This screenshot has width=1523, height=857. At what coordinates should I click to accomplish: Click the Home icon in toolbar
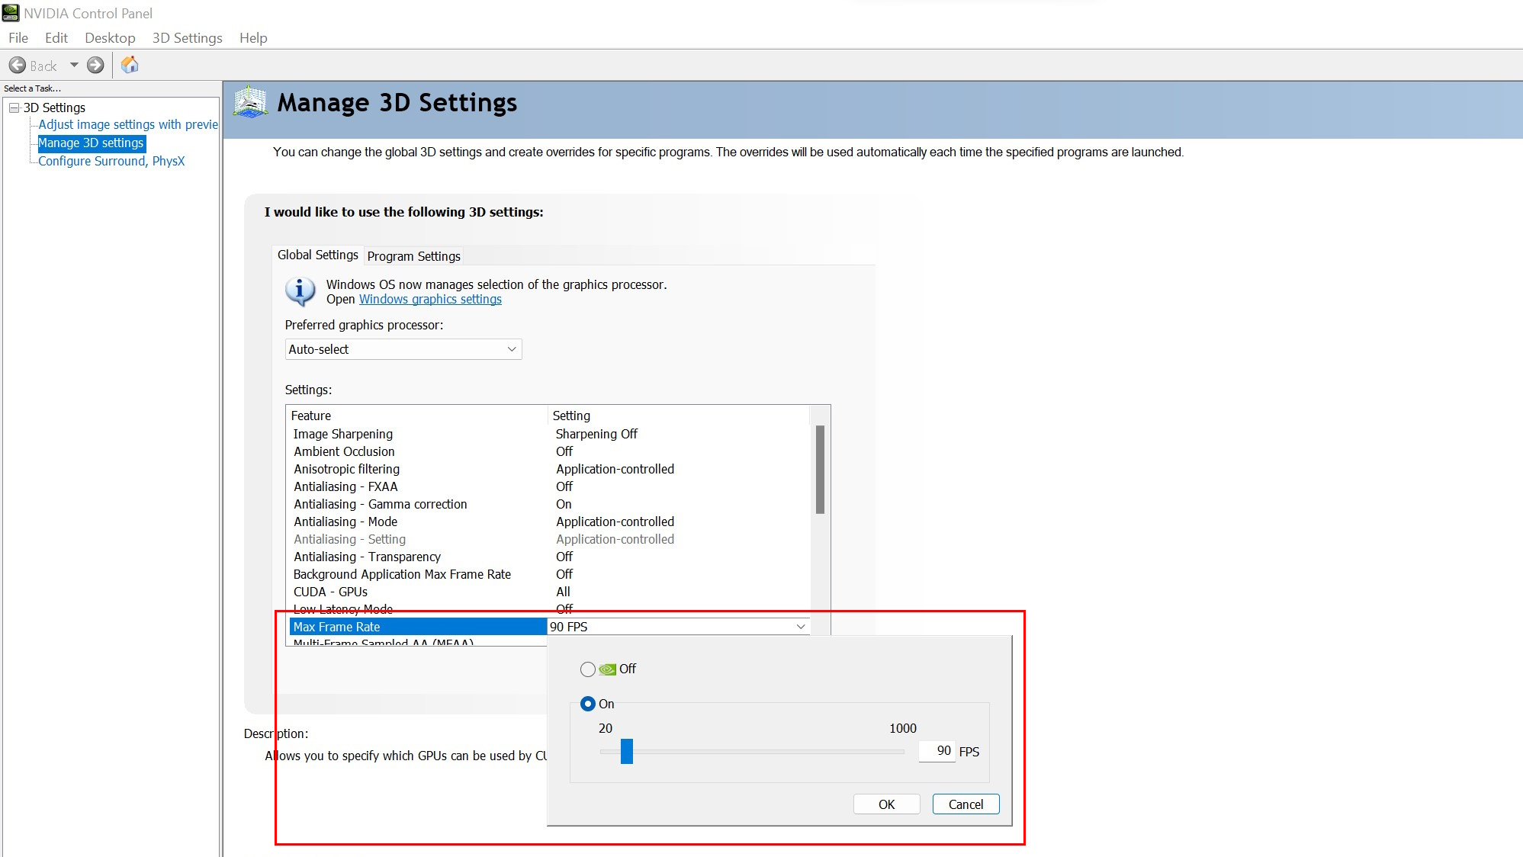coord(130,65)
